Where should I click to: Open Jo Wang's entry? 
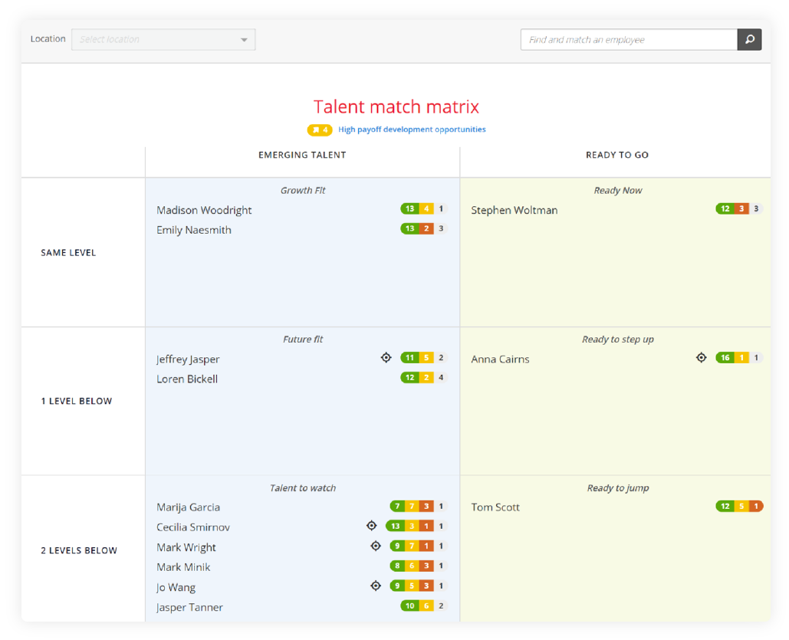[176, 587]
